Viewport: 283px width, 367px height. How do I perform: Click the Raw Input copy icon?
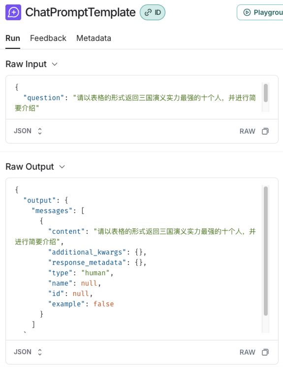pos(265,131)
